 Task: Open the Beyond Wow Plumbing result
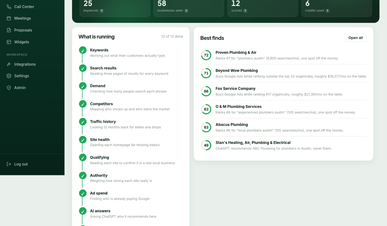(283, 73)
